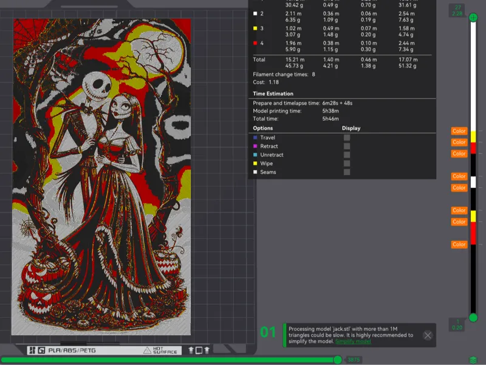The image size is (486, 365).
Task: Click the 17.07 m grand total value
Action: click(408, 60)
